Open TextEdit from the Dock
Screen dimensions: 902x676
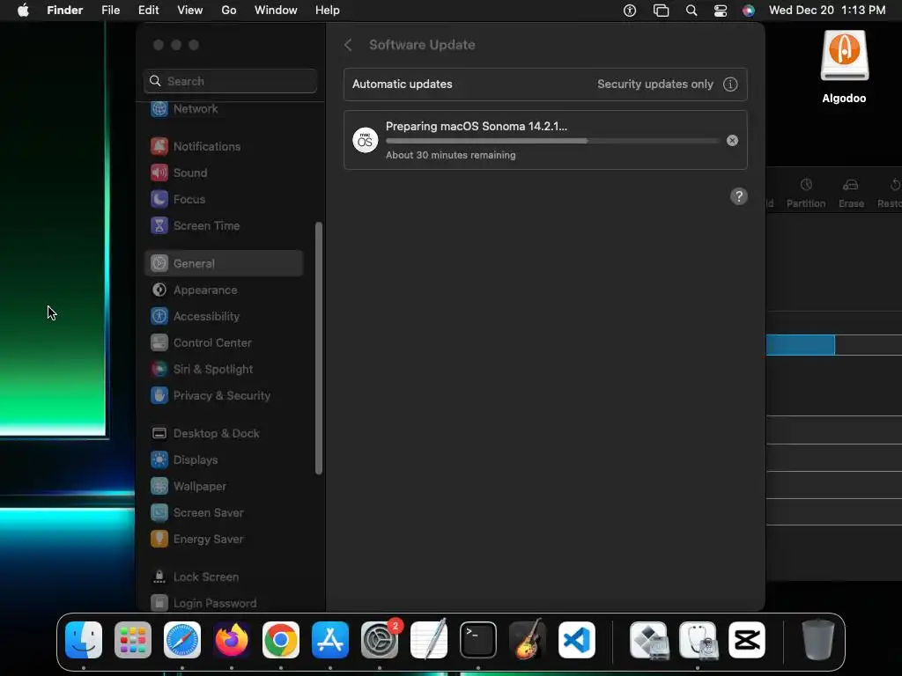tap(429, 640)
